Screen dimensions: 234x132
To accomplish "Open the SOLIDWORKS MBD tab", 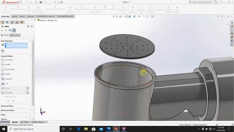I will [65, 16].
